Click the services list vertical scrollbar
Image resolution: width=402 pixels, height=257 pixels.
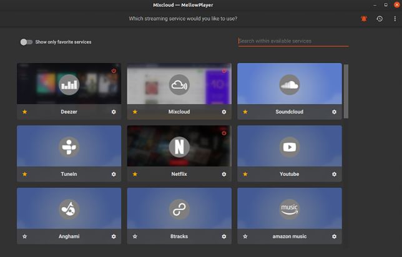point(346,91)
